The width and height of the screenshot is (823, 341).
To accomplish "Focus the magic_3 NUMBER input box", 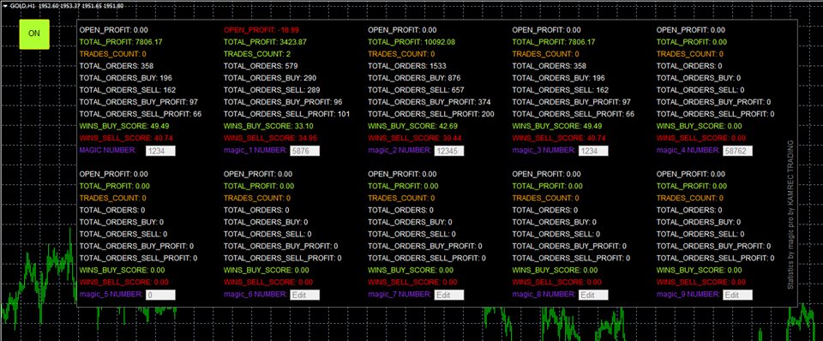I will [x=593, y=151].
